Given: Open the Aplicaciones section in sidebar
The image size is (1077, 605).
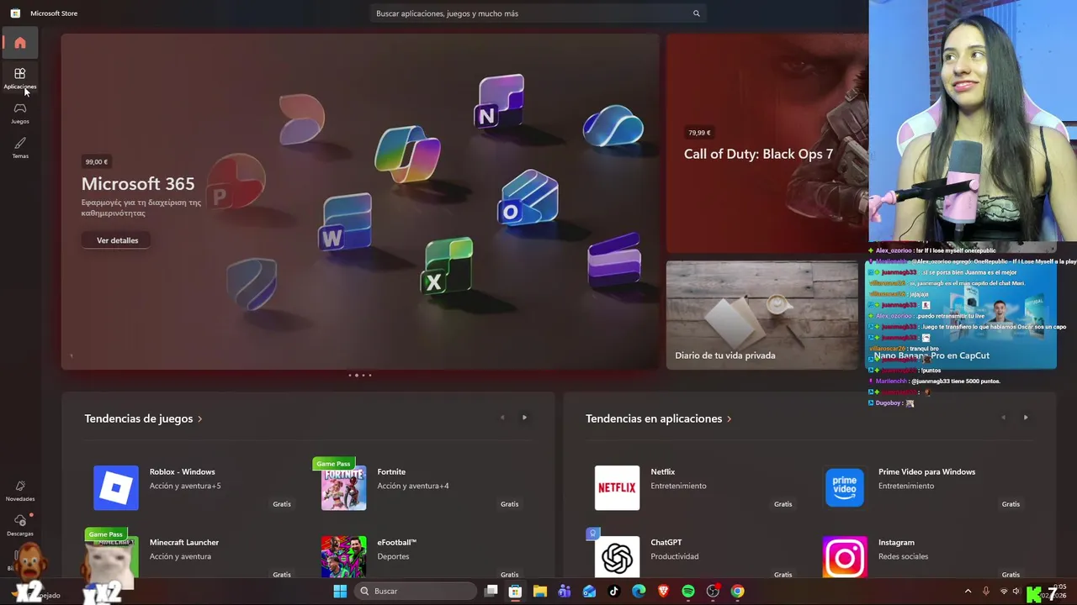Looking at the screenshot, I should pyautogui.click(x=20, y=78).
